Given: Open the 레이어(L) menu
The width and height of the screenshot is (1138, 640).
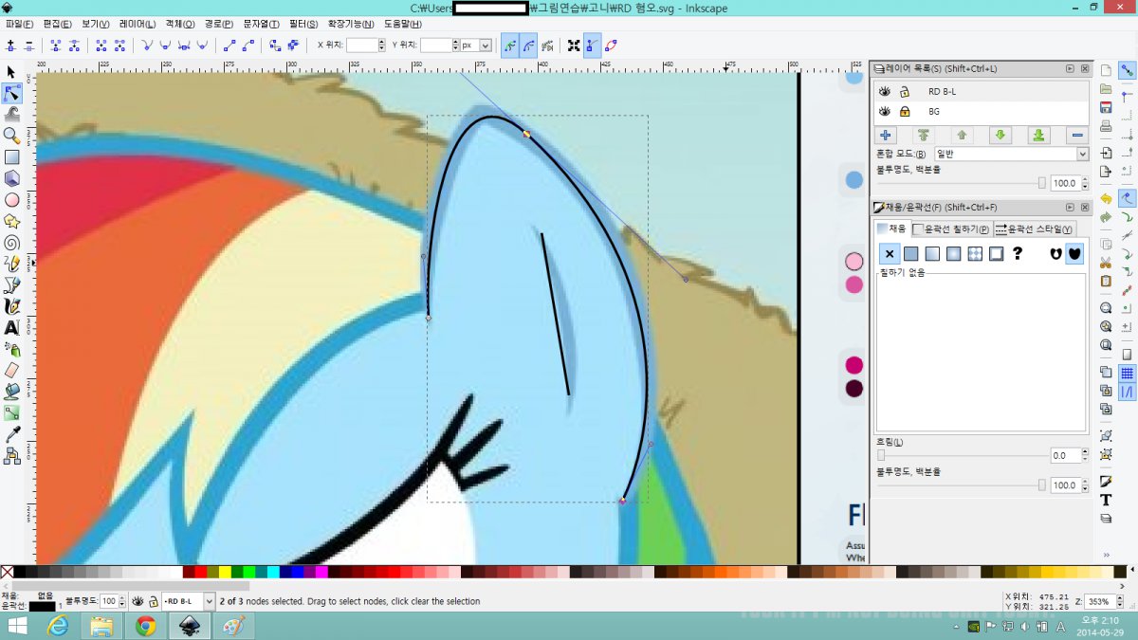Looking at the screenshot, I should [x=138, y=23].
